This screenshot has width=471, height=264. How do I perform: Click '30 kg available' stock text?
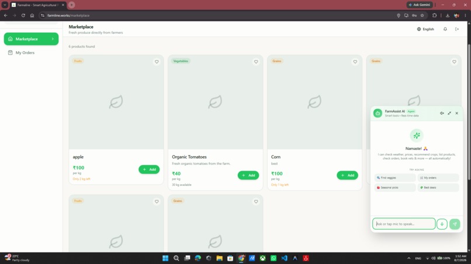coord(181,185)
